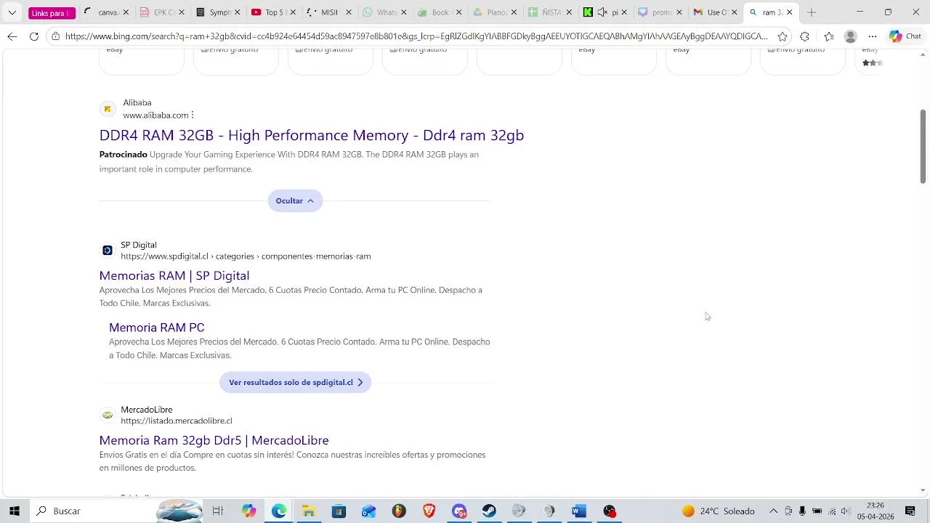Open Task View in the taskbar
This screenshot has width=930, height=523.
click(x=218, y=511)
